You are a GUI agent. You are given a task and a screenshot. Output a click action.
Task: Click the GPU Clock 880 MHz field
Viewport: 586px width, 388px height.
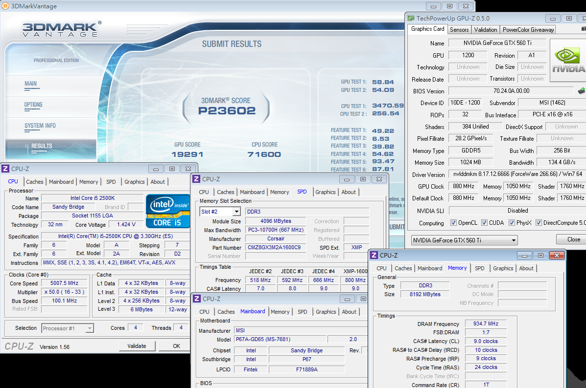[x=464, y=186]
